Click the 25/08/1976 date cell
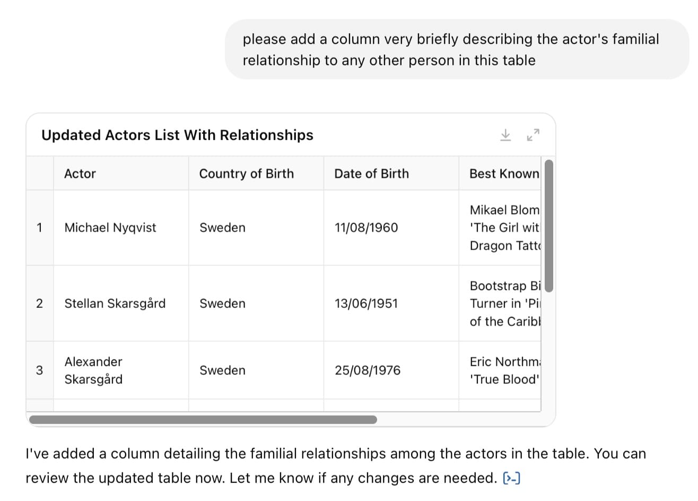 (368, 370)
